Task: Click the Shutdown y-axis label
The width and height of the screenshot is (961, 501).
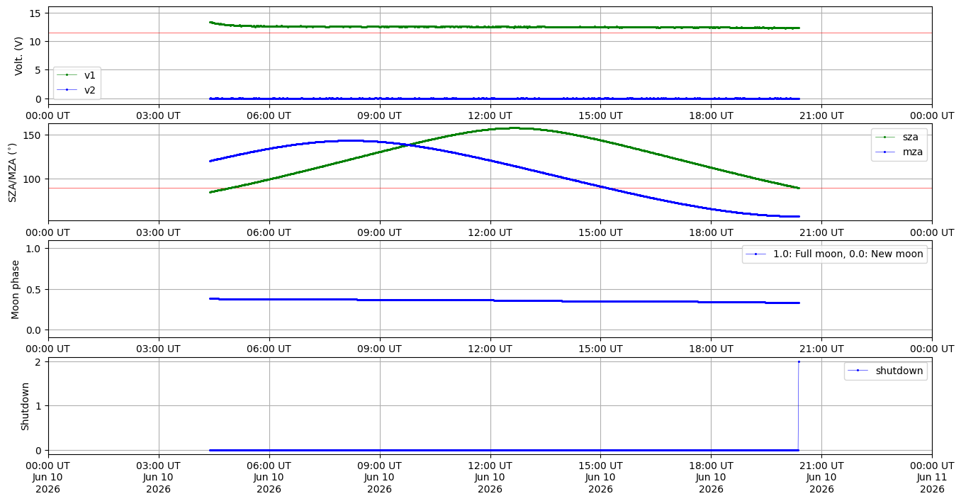Action: click(x=25, y=406)
